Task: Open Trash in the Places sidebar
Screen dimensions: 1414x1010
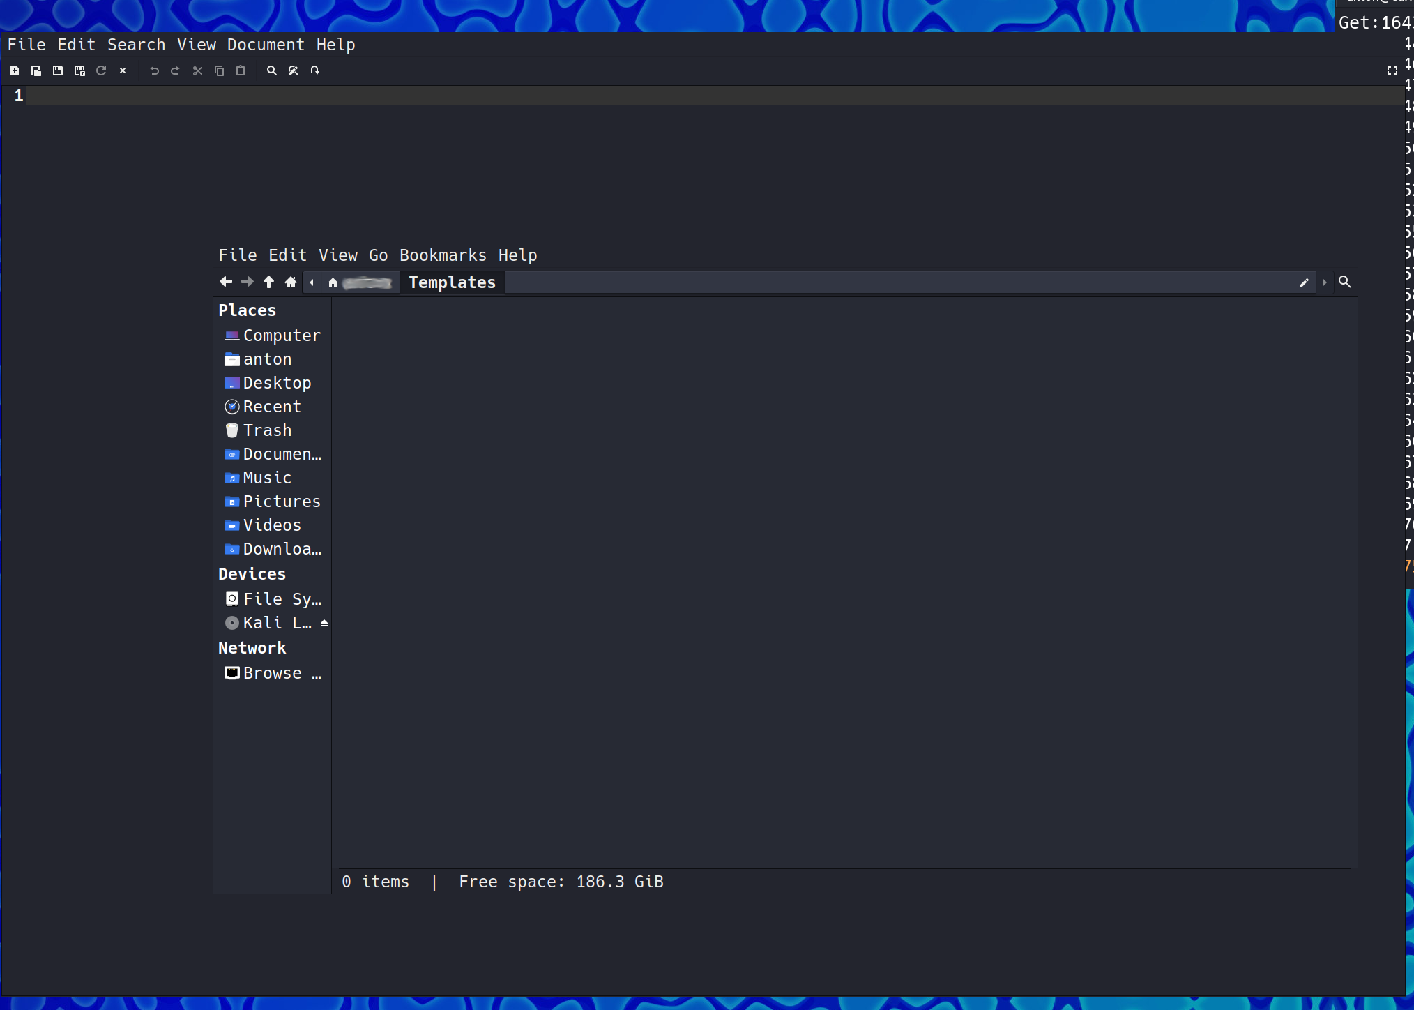Action: coord(267,430)
